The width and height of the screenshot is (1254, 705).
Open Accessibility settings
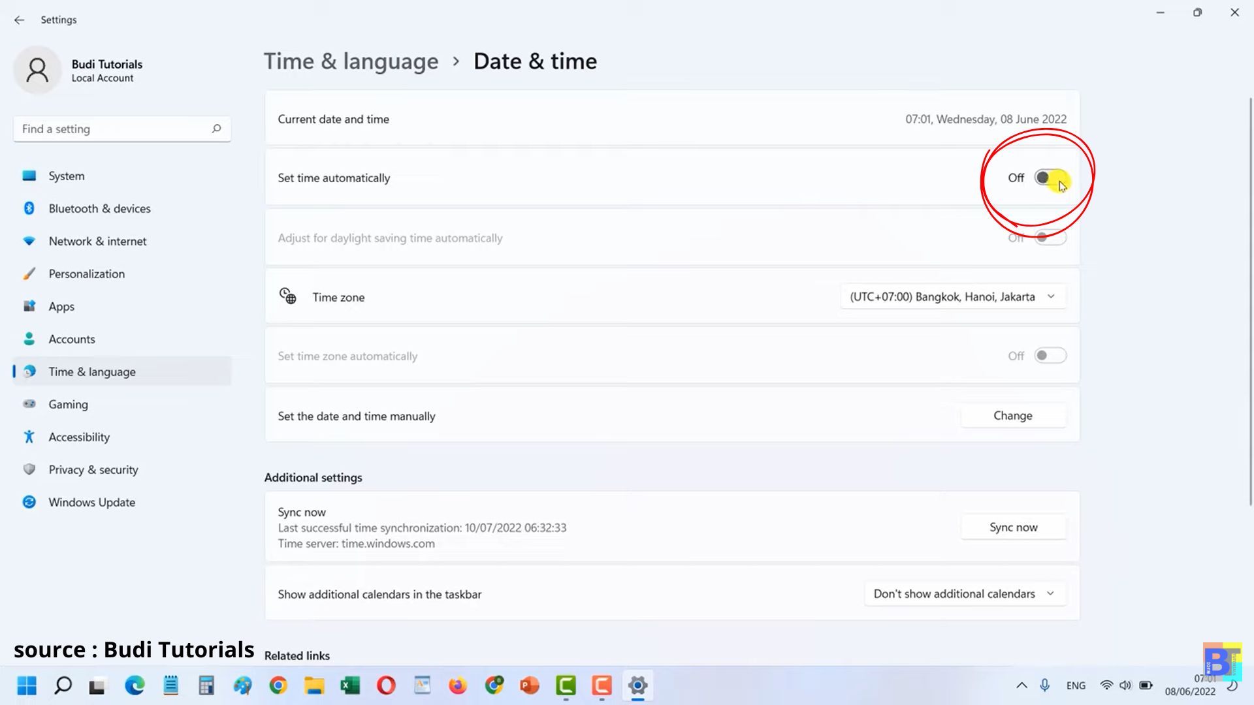pyautogui.click(x=121, y=437)
